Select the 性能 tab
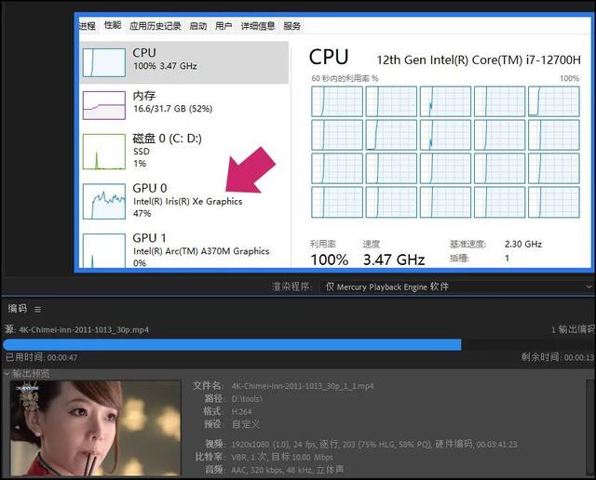Screen dimensions: 596x480 tap(113, 25)
